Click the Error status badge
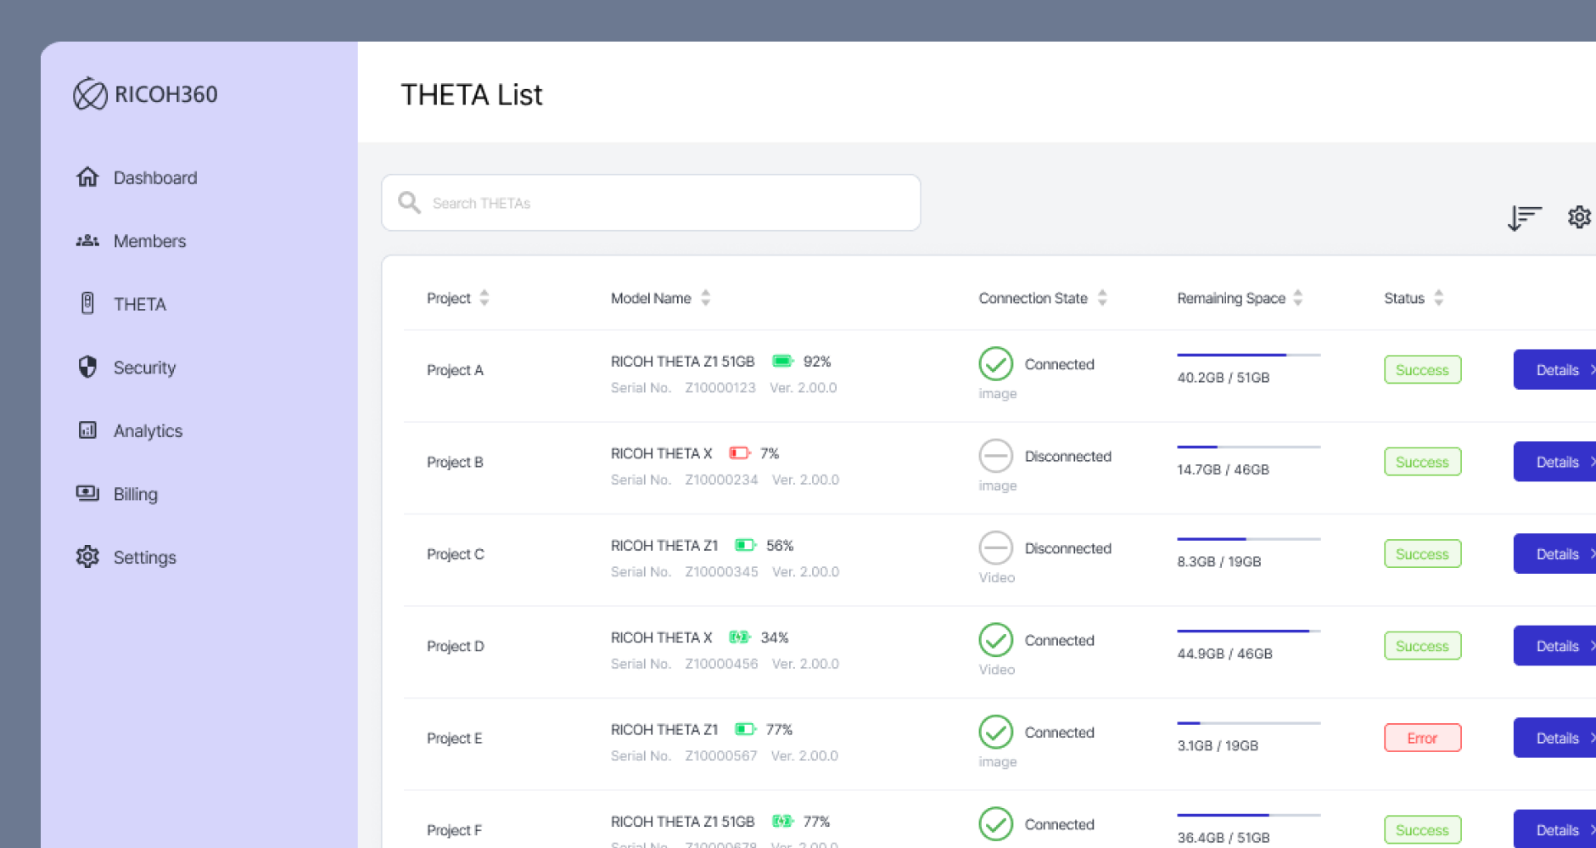 coord(1422,738)
